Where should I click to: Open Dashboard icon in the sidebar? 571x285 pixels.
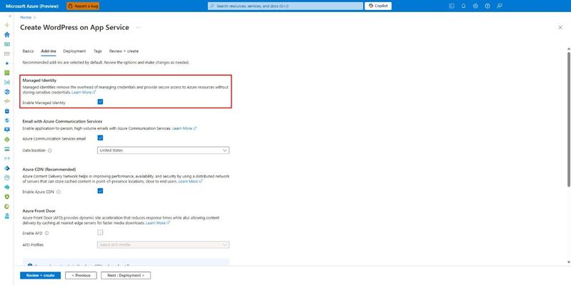6,44
